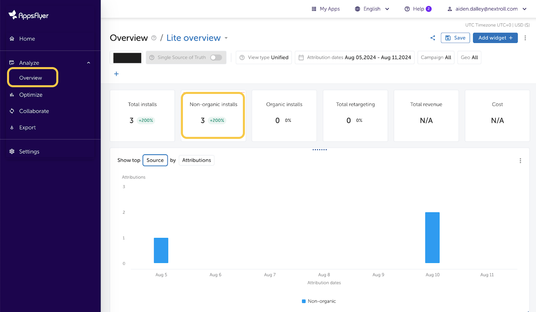
Task: Save the dashboard
Action: click(455, 38)
